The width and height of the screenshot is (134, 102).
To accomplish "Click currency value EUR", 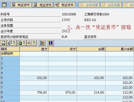I will [64, 37].
